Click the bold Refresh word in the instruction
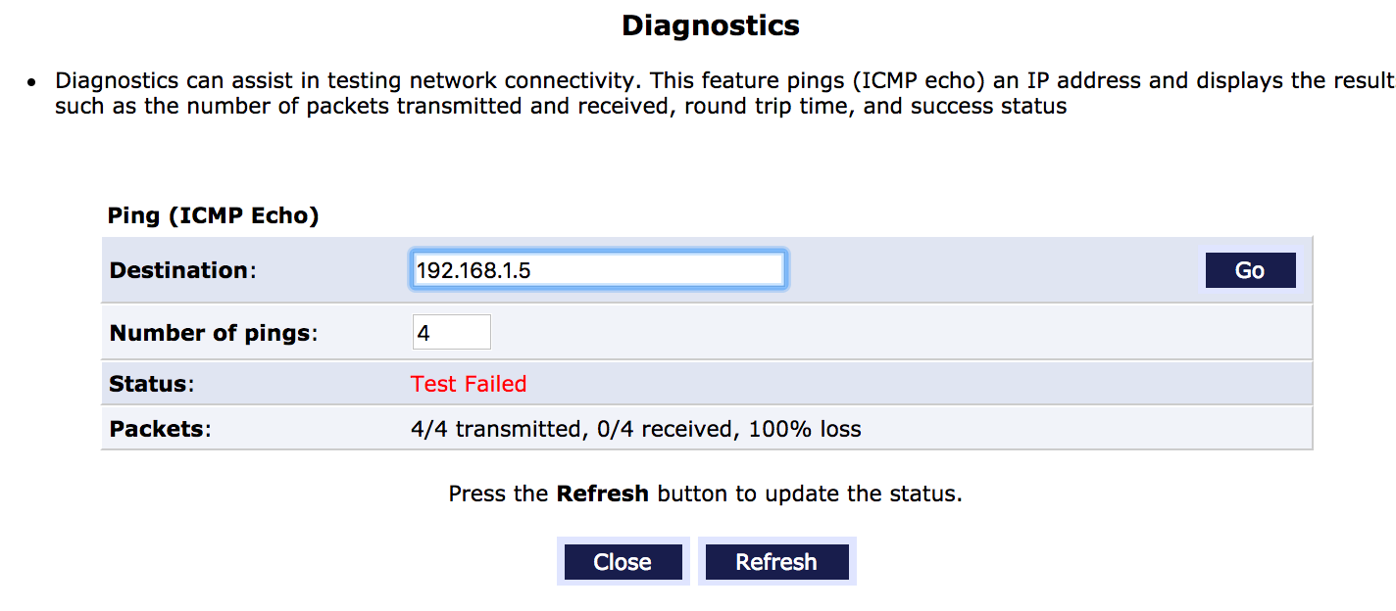Viewport: 1396px width, 611px height. click(x=602, y=493)
